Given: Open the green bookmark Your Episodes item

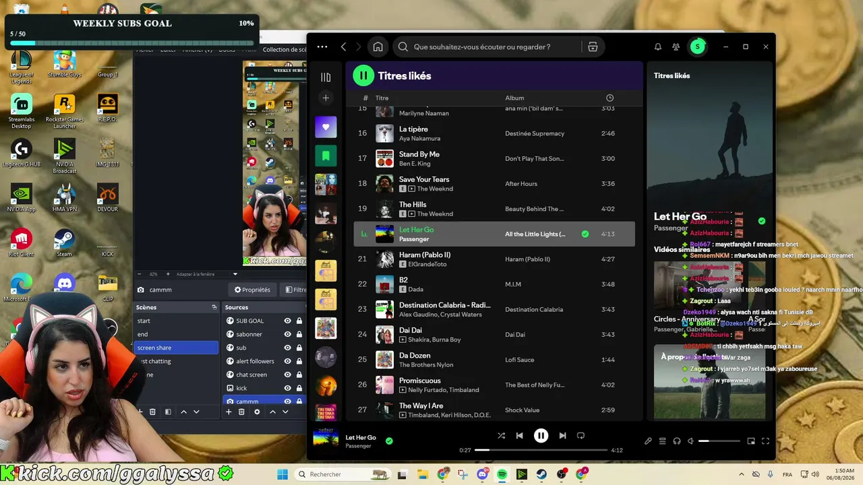Looking at the screenshot, I should [x=326, y=156].
